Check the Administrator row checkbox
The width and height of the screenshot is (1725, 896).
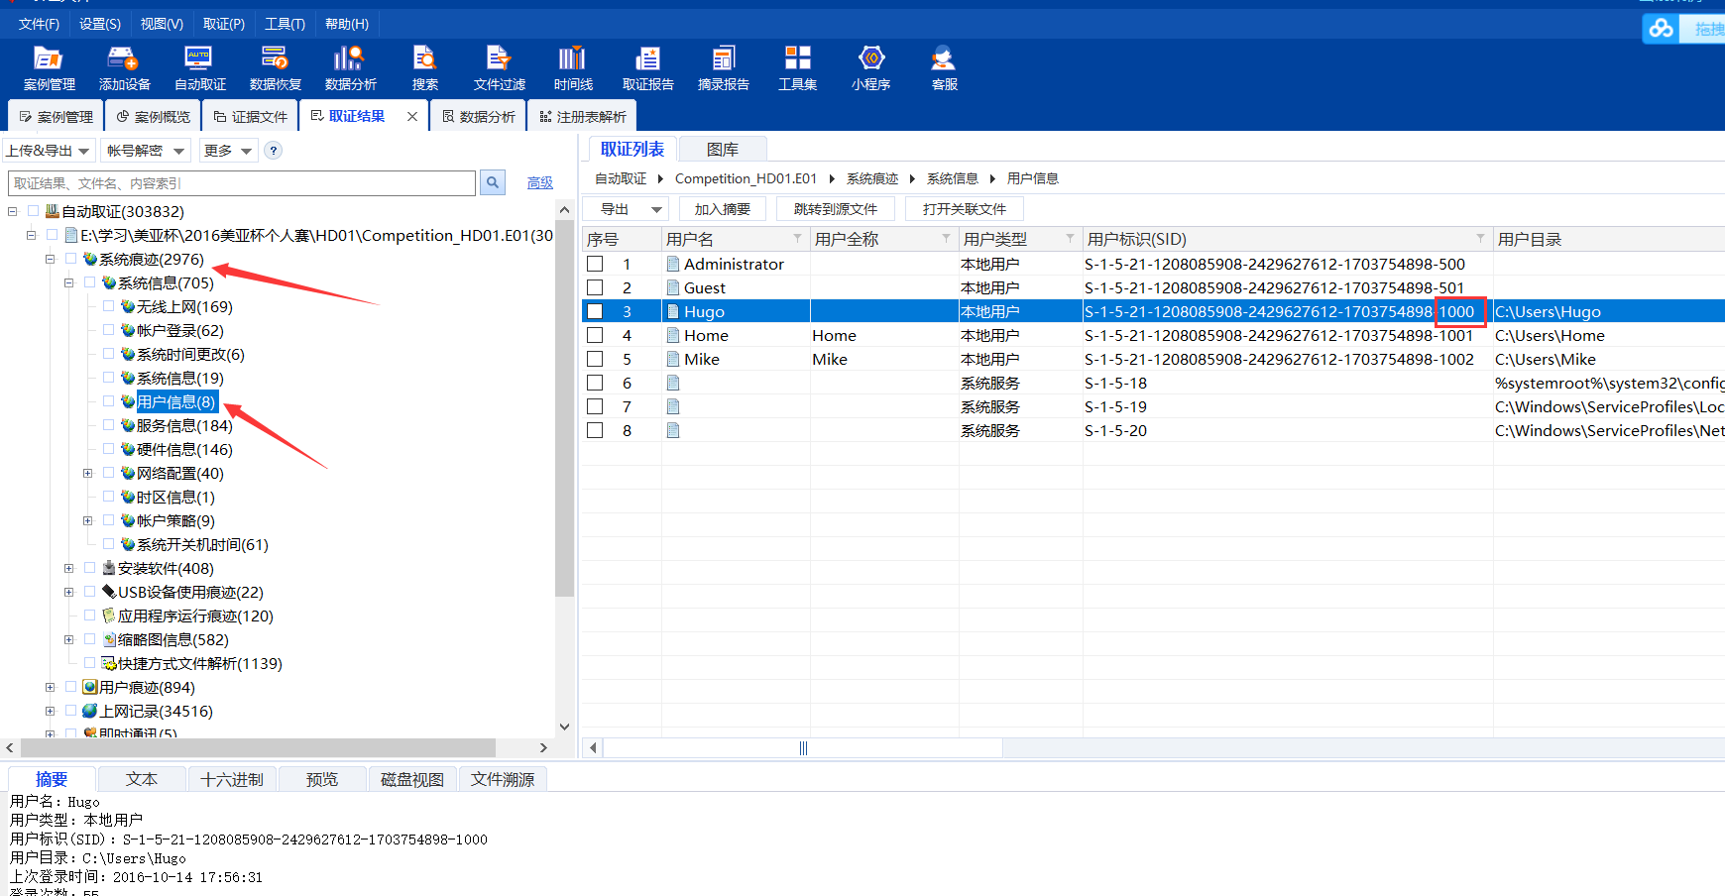pyautogui.click(x=595, y=264)
